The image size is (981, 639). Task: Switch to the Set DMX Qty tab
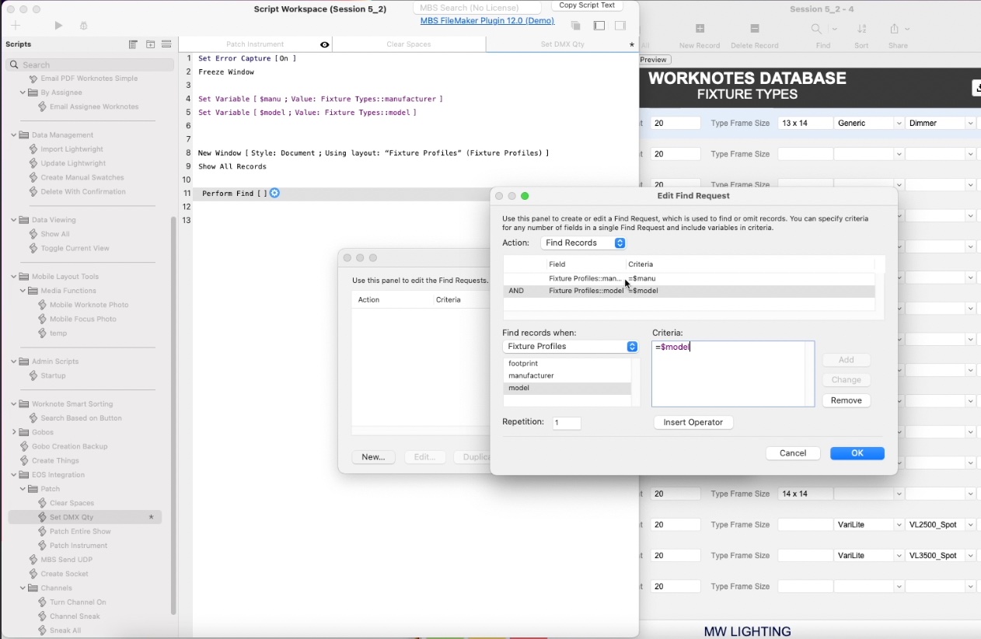point(562,44)
